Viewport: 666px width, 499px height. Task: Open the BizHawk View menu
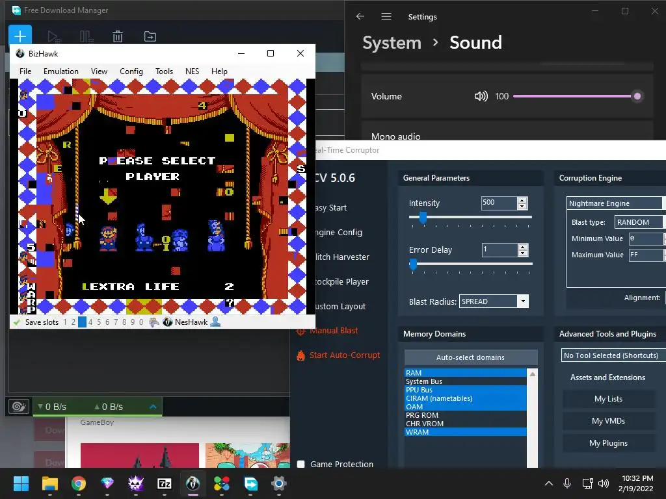(99, 71)
